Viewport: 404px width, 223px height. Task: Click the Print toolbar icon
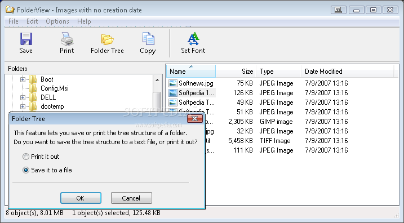pos(67,39)
